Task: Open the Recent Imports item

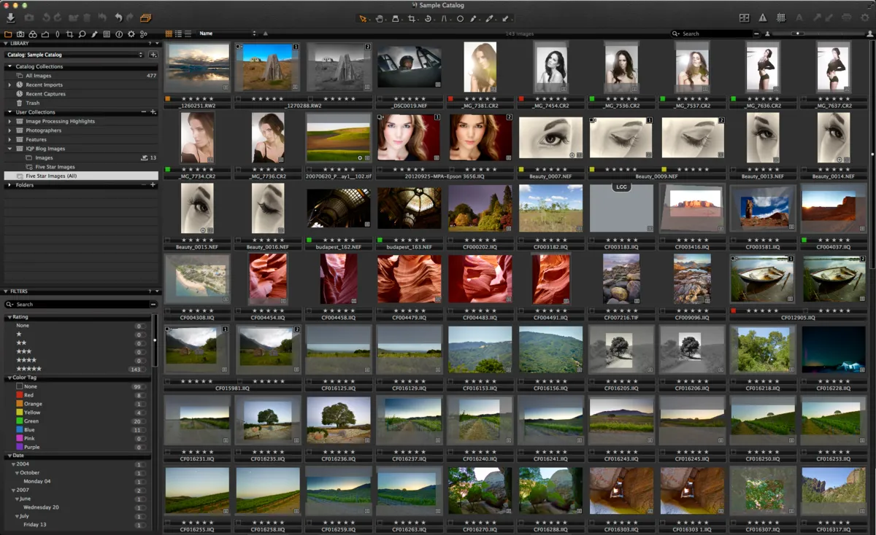Action: click(x=45, y=85)
